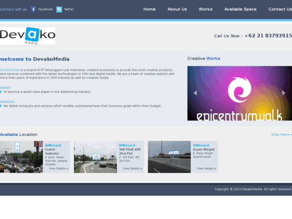
Task: Click the Facebook icon in the header
Action: (33, 9)
